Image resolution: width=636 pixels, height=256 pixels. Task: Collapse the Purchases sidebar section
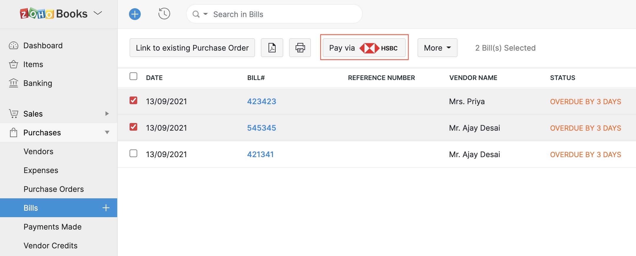point(107,133)
